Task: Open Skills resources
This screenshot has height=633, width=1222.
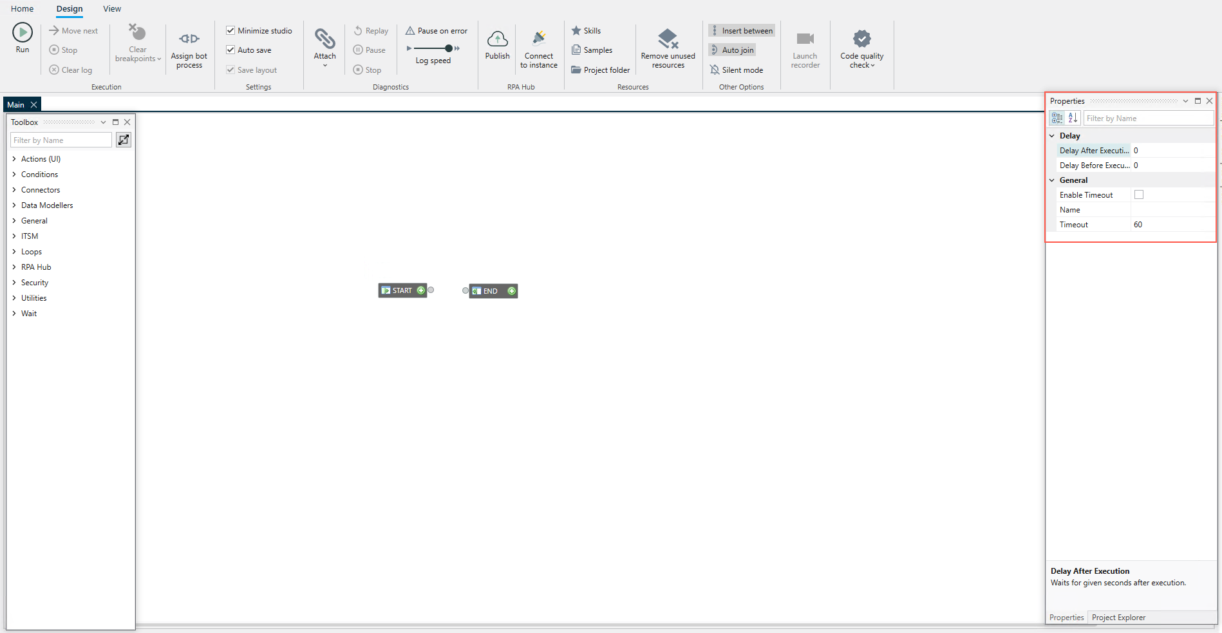Action: tap(586, 31)
